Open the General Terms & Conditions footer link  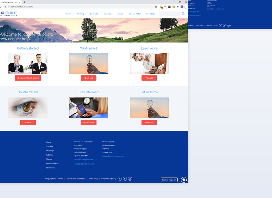tap(76, 179)
